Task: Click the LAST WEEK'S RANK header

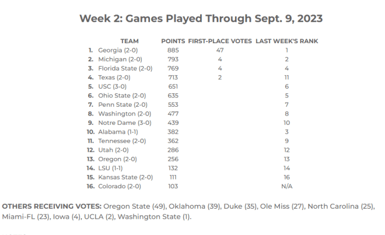Action: pos(287,41)
